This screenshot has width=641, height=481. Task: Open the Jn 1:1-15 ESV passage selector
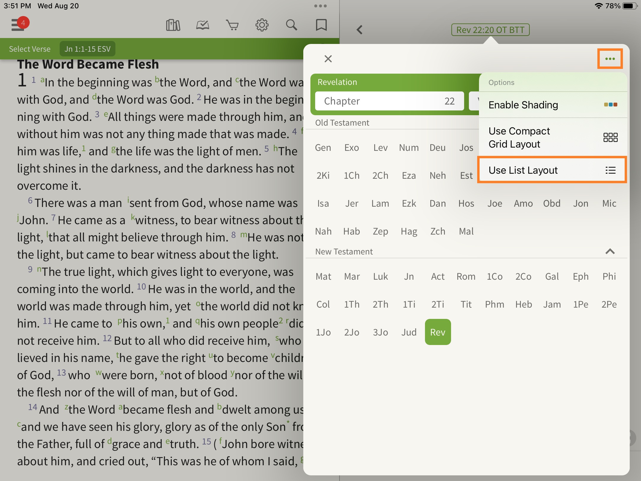[88, 49]
